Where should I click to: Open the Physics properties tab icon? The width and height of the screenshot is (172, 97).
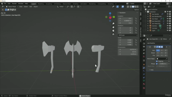[x=144, y=74]
